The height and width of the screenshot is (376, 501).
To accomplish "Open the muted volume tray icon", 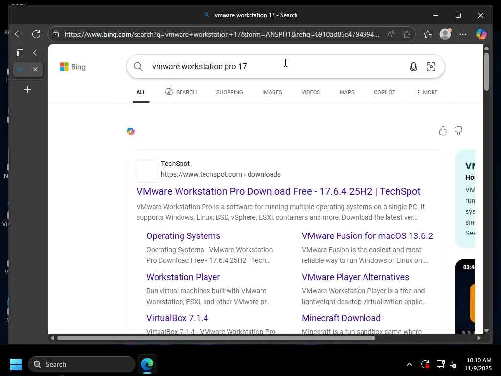I will [x=453, y=364].
